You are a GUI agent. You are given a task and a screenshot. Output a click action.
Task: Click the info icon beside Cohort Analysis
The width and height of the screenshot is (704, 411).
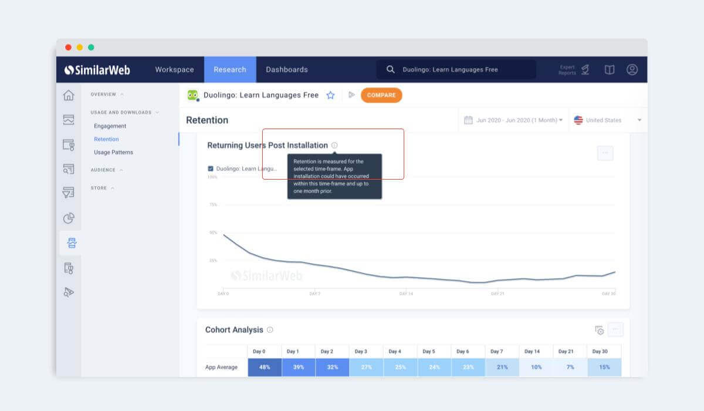tap(270, 330)
